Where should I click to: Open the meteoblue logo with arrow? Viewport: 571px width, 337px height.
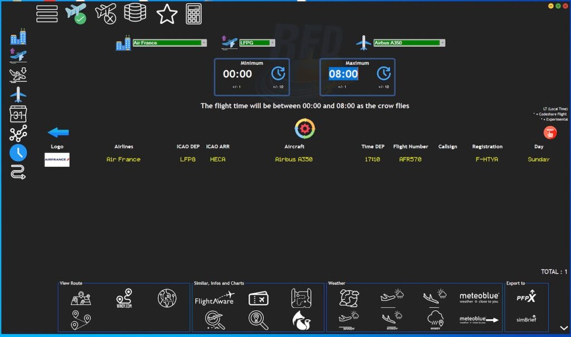pyautogui.click(x=479, y=320)
